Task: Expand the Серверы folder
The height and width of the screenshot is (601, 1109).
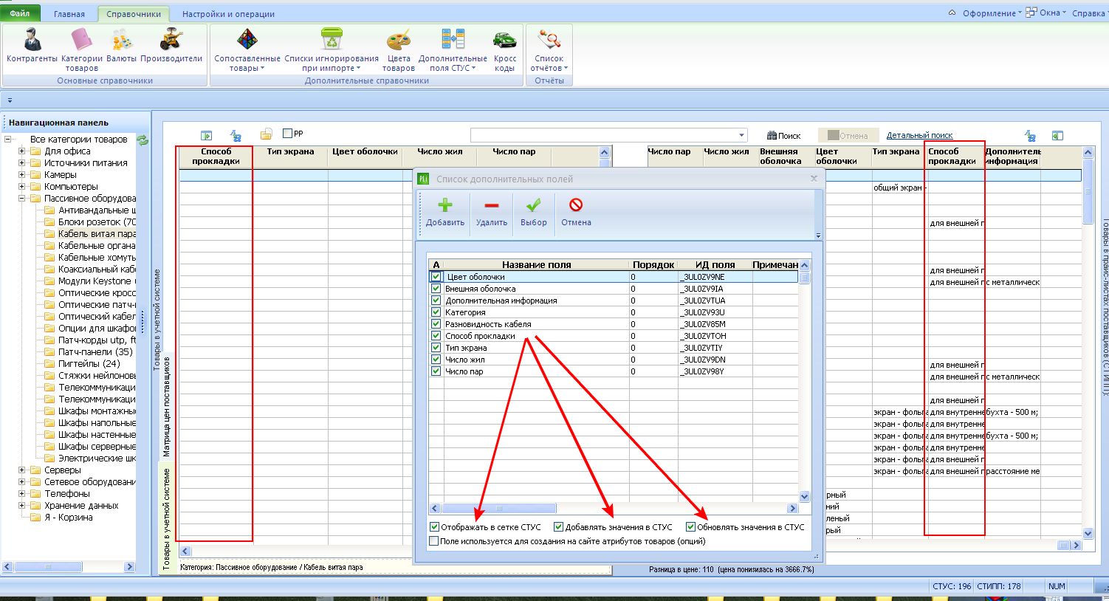Action: pyautogui.click(x=21, y=470)
